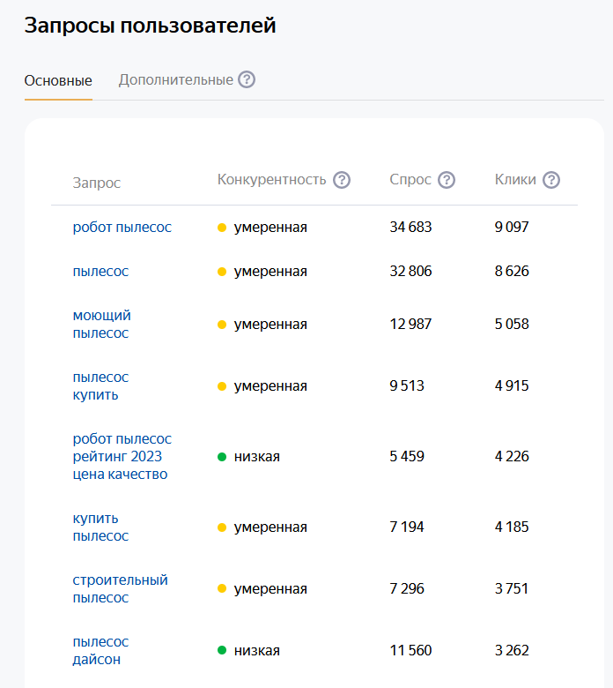Click низкая in рейтинг 2023 row
Viewport: 613px width, 688px height.
(257, 457)
